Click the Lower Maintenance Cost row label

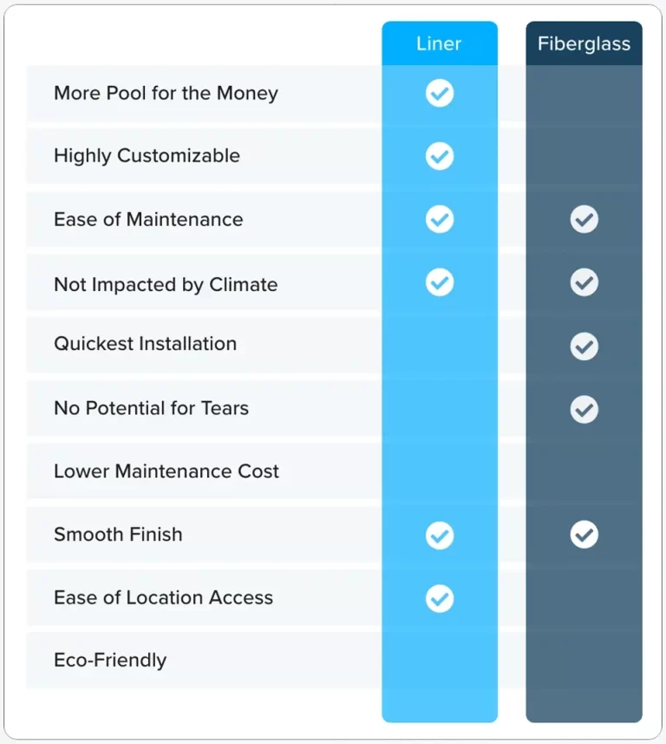(166, 471)
